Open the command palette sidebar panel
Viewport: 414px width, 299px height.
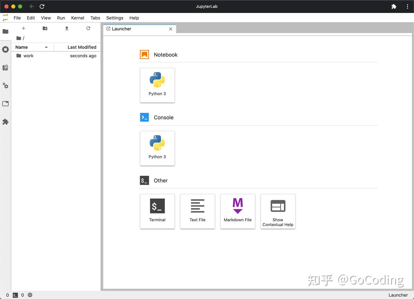coord(5,67)
